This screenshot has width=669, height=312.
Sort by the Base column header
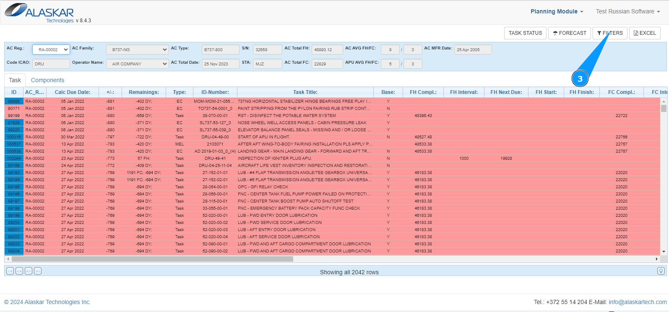pyautogui.click(x=388, y=92)
